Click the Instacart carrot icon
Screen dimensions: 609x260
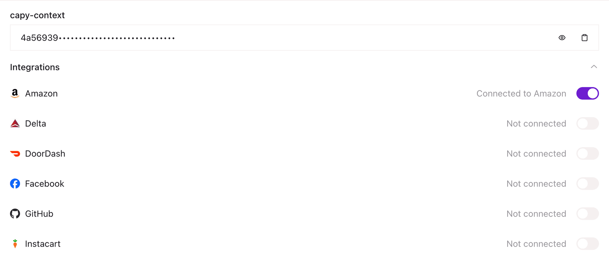pyautogui.click(x=15, y=244)
